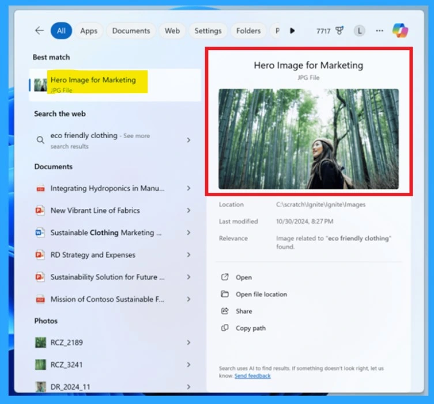Expand the chevron for Mission of Contoso
Image resolution: width=434 pixels, height=404 pixels.
coord(189,299)
